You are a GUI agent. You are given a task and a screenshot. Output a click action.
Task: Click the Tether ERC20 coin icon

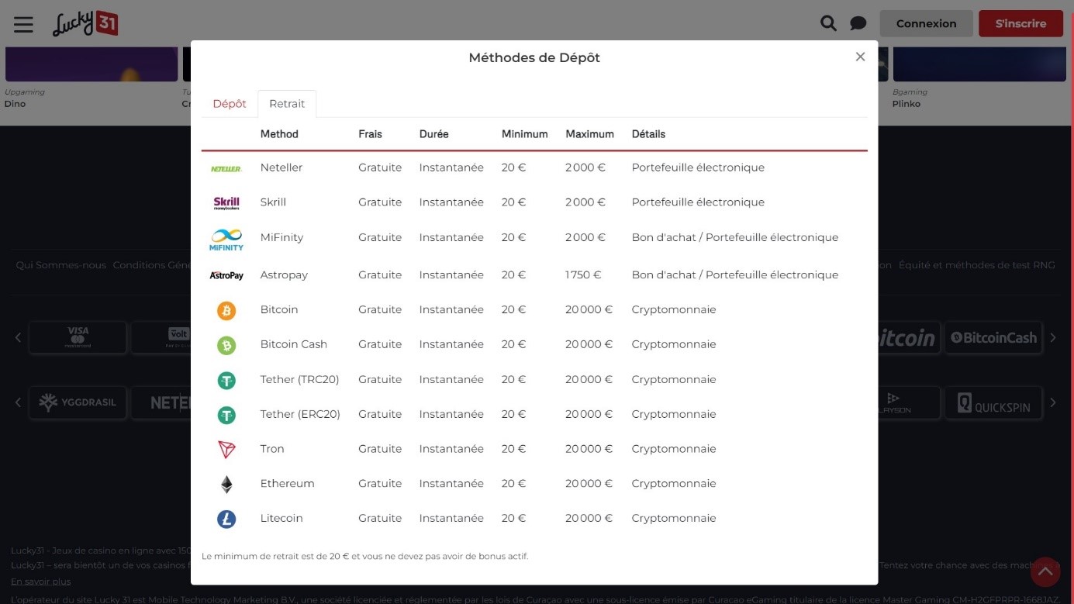[226, 415]
